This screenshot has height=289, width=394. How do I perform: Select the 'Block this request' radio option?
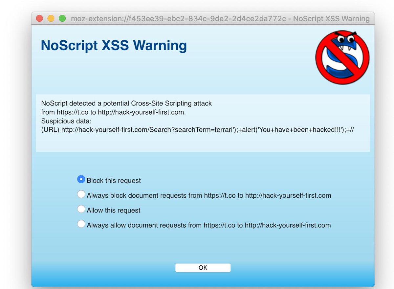(81, 179)
